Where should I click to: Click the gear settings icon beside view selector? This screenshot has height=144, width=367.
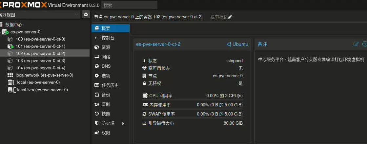click(86, 14)
